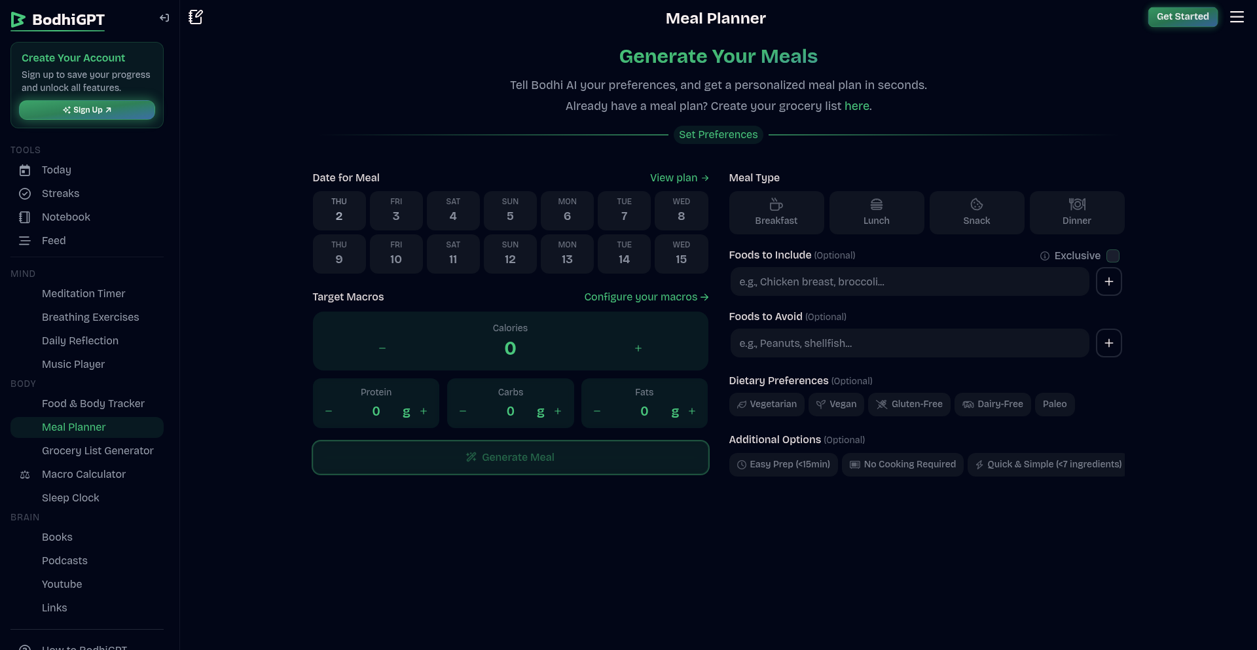This screenshot has height=650, width=1257.
Task: Click the add button for Foods to Avoid
Action: coord(1108,343)
